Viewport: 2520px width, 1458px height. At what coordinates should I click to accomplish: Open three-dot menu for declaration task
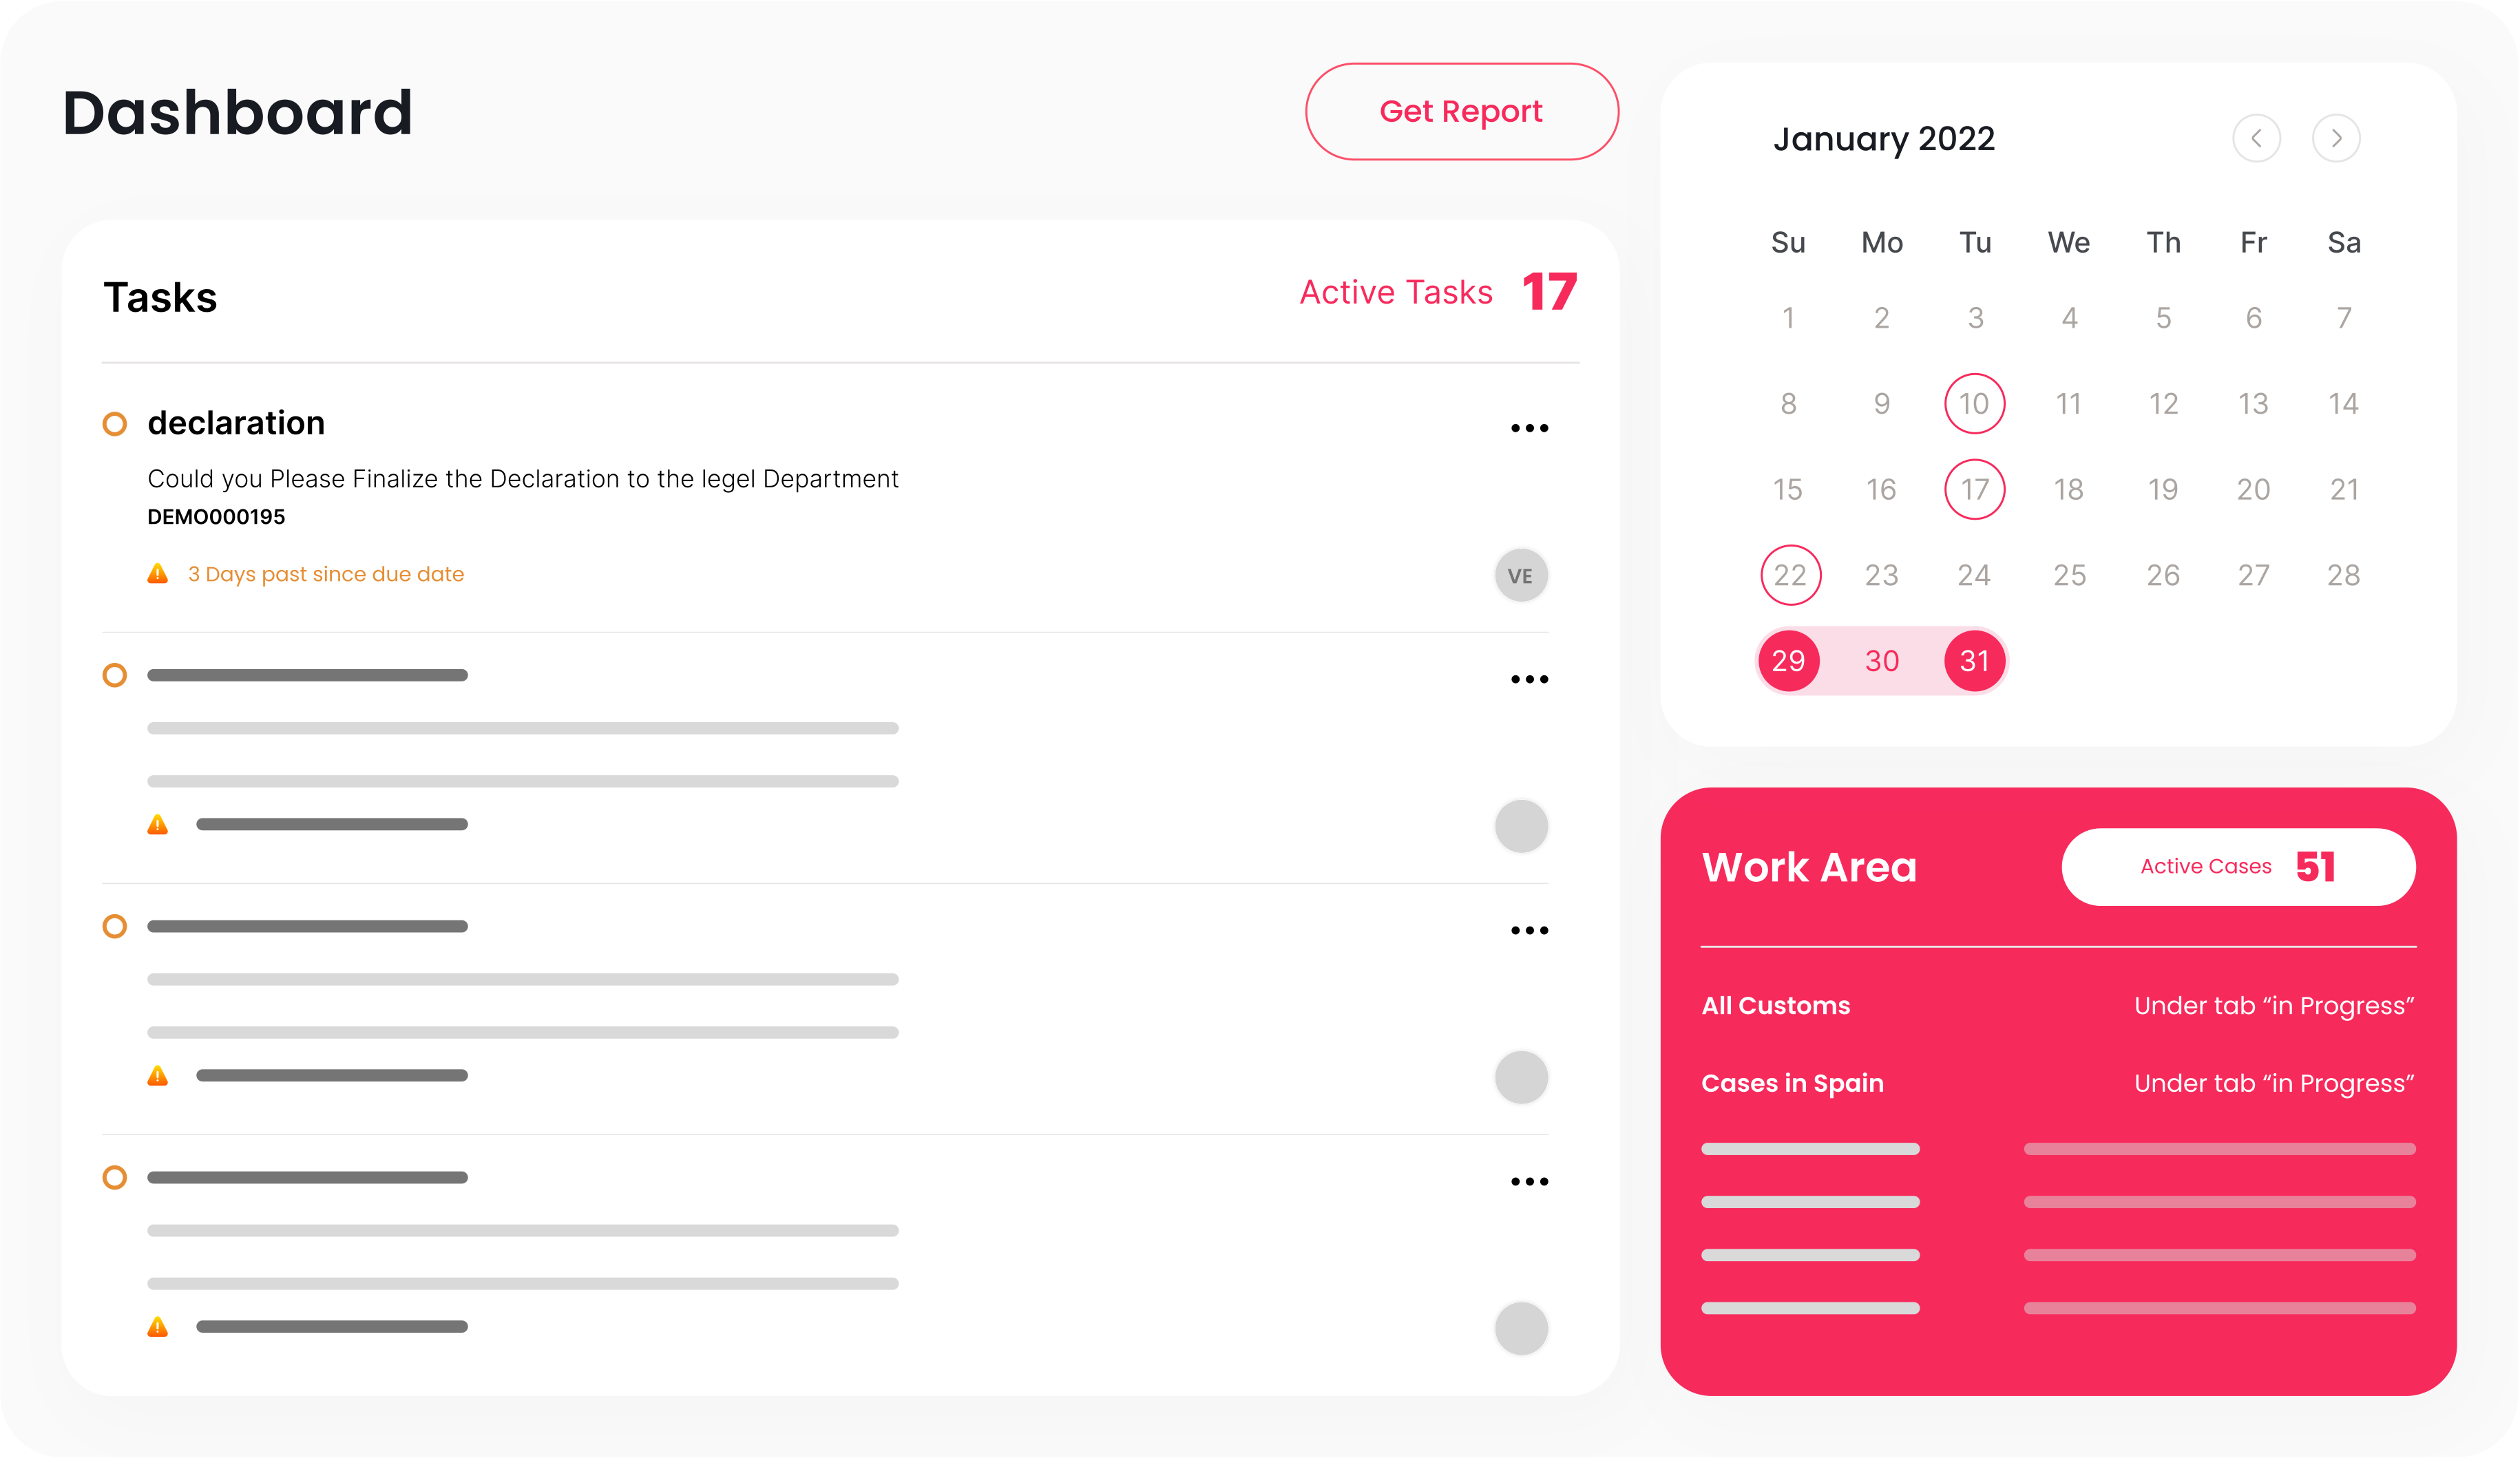[x=1529, y=428]
